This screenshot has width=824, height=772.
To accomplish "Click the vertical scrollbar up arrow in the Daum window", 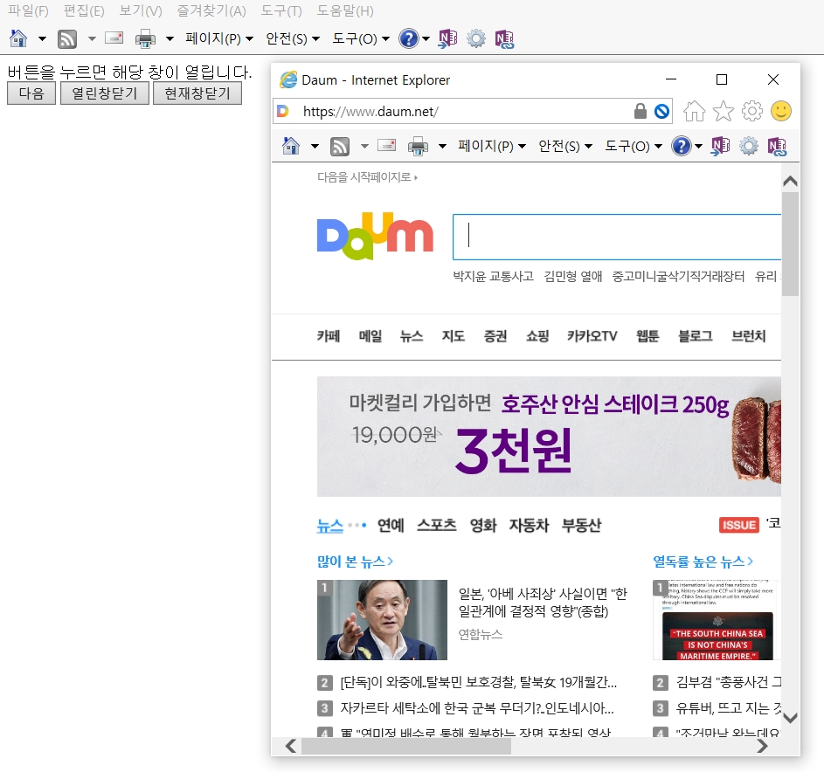I will pos(790,182).
